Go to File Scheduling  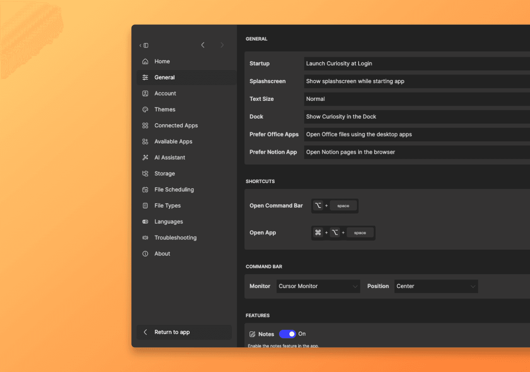186,190
